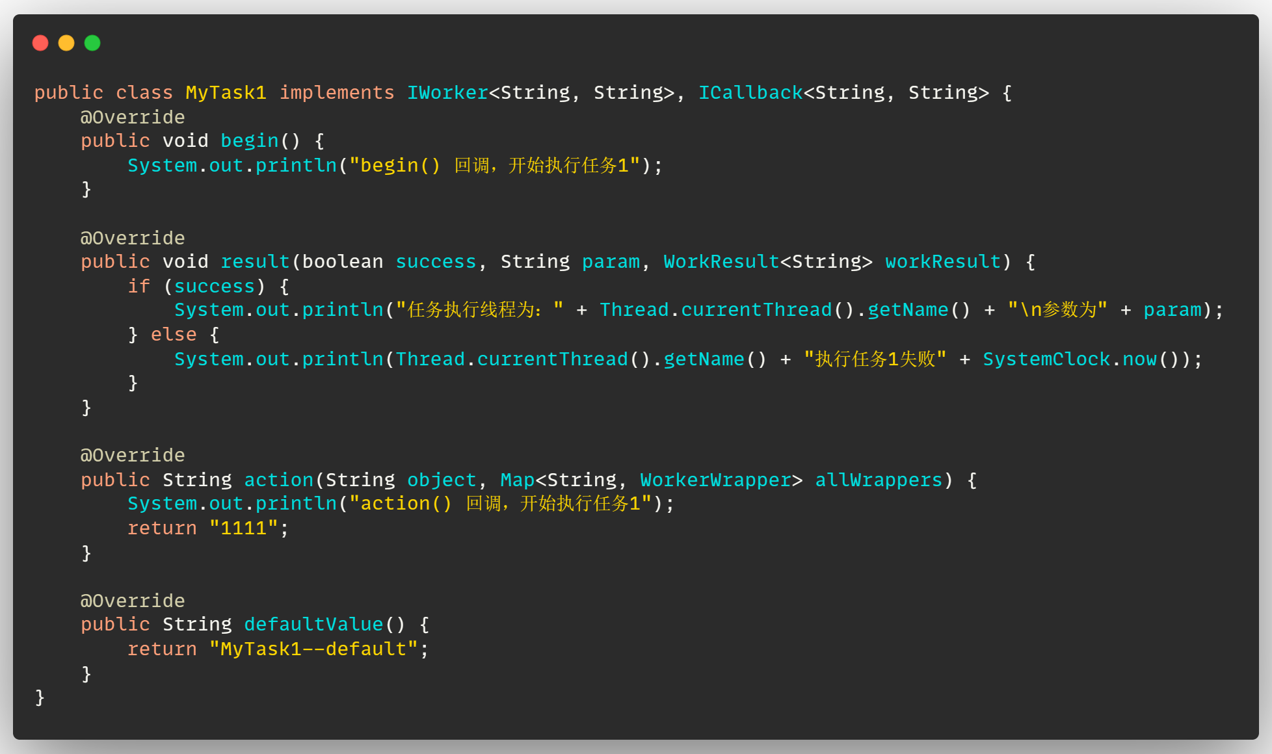Click the red close window dot
The height and width of the screenshot is (754, 1272).
point(40,43)
